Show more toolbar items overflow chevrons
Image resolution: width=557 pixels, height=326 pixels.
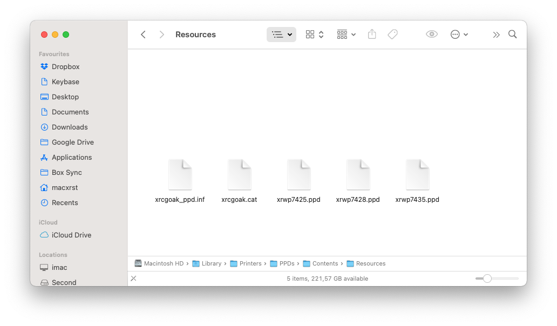pyautogui.click(x=496, y=35)
